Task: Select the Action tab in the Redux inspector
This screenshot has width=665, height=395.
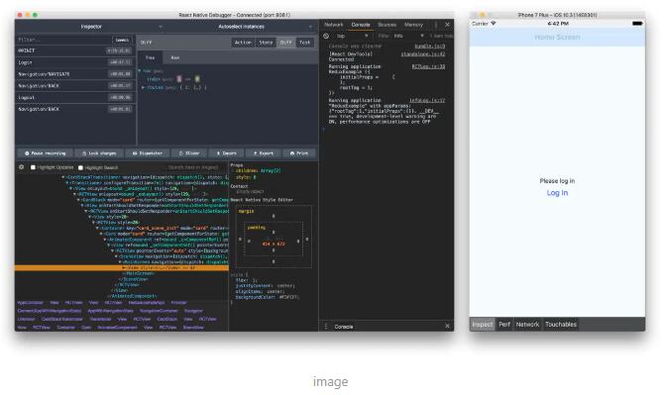Action: click(243, 43)
